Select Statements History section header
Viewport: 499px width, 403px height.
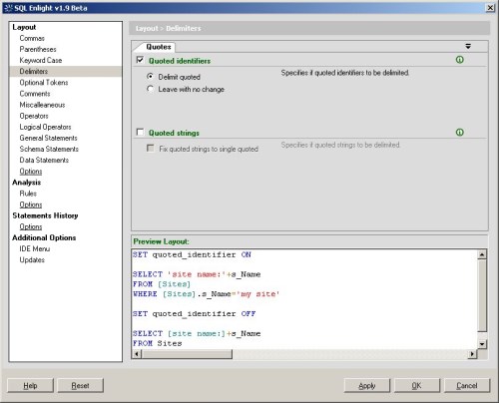point(45,215)
